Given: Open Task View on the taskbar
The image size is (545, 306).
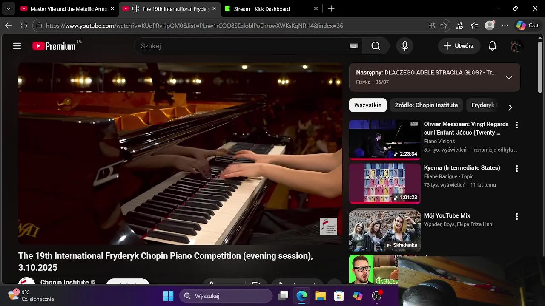Looking at the screenshot, I should click(x=283, y=296).
